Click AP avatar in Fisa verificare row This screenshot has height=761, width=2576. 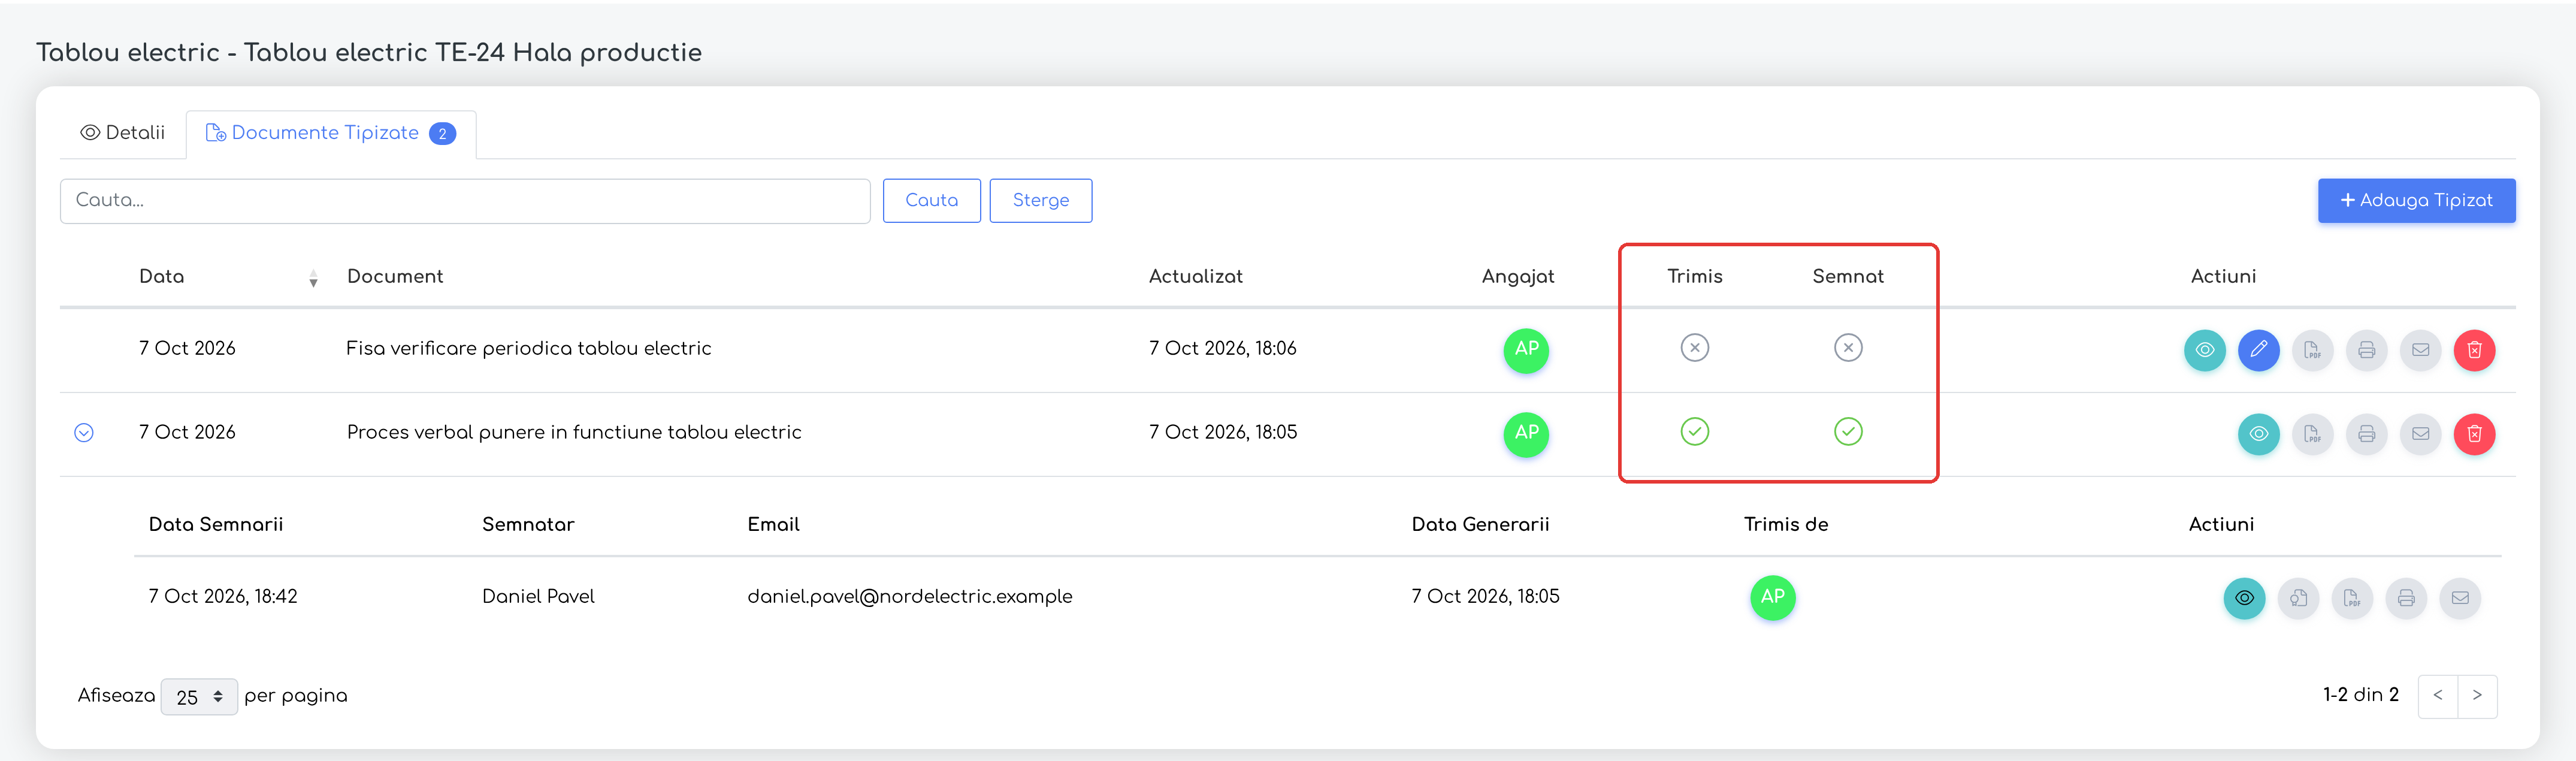click(x=1526, y=350)
